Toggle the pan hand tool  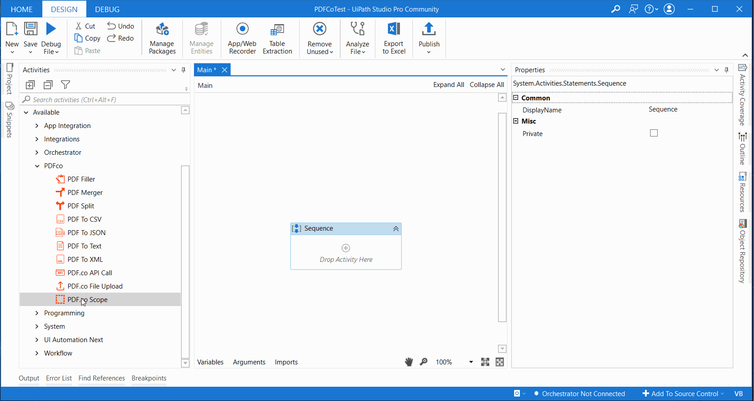tap(409, 362)
